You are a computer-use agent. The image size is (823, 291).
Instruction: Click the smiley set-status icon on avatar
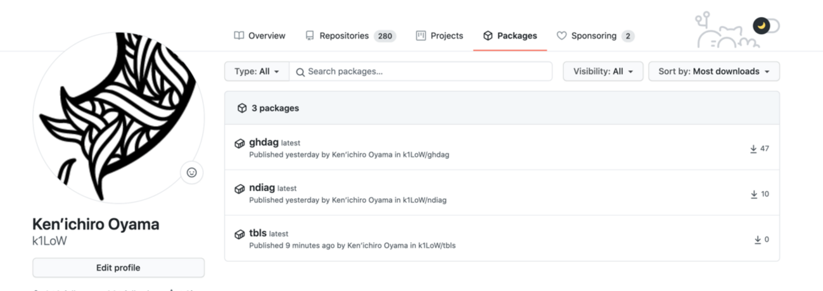[x=192, y=172]
